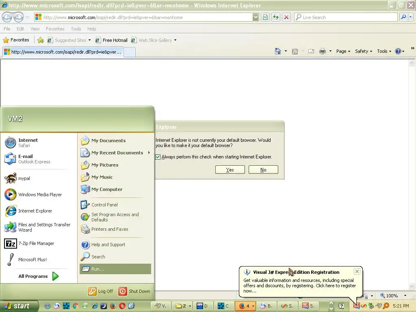Open the Page dropdown menu
416x312 pixels.
(343, 51)
